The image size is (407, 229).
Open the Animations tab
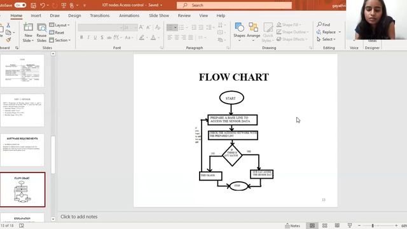pyautogui.click(x=129, y=15)
